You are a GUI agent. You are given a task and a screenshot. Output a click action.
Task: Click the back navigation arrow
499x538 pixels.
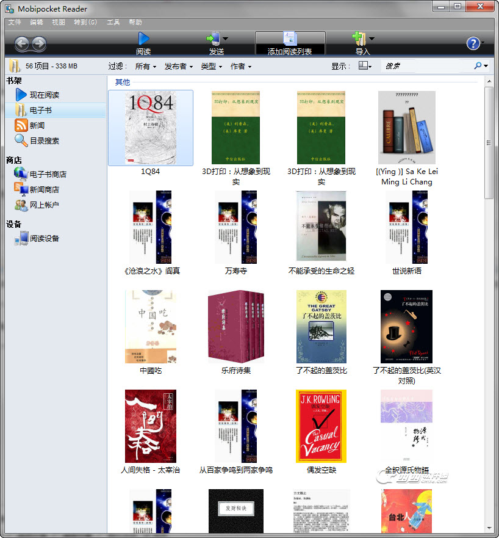pyautogui.click(x=22, y=43)
